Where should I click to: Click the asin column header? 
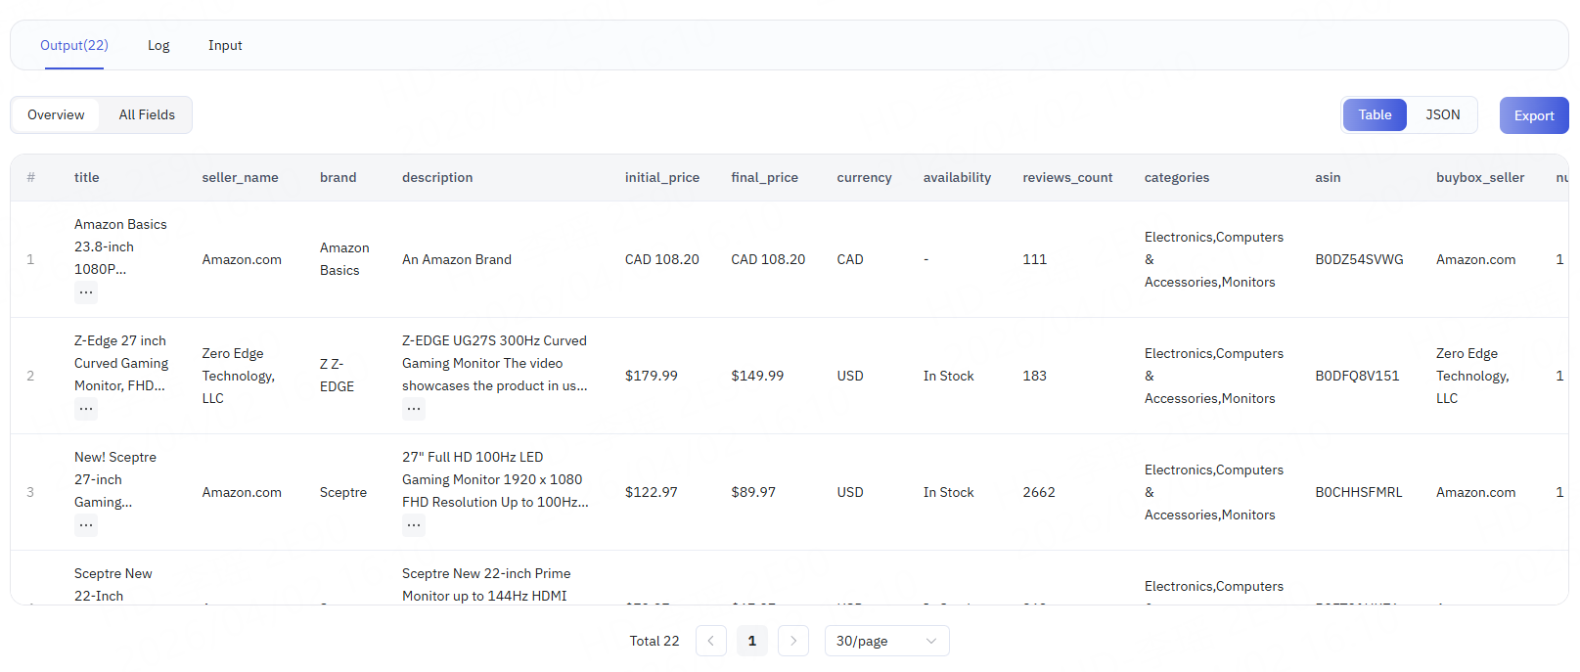[1328, 177]
